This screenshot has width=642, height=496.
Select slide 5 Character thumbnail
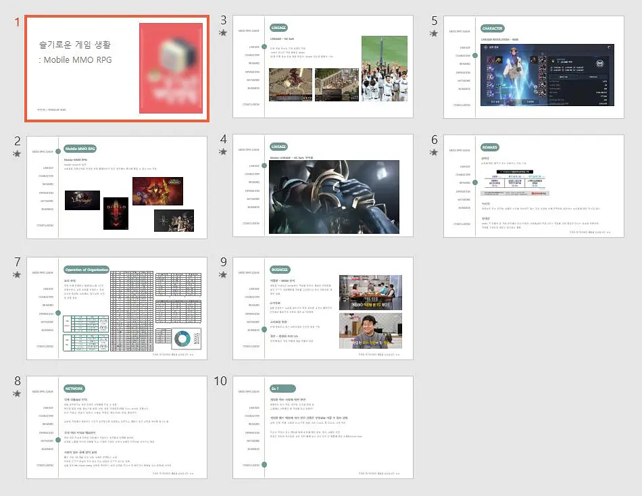[x=534, y=67]
